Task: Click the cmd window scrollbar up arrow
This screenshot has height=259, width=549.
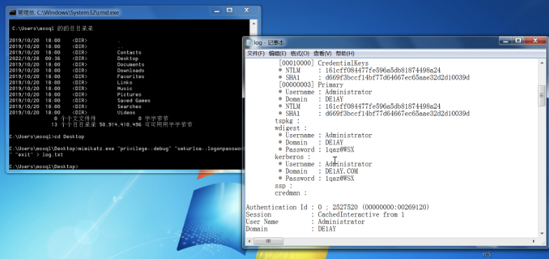Action: 254,24
